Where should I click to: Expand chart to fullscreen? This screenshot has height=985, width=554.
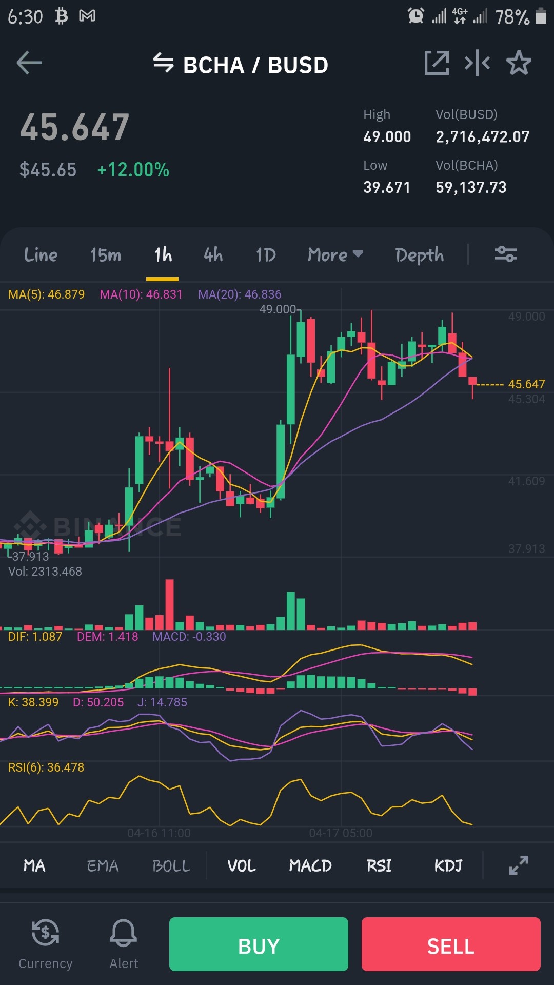click(x=519, y=865)
